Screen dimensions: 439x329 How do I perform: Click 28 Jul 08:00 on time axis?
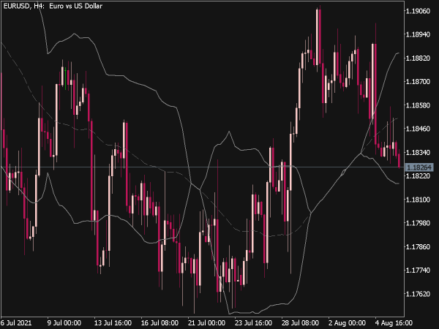pos(300,323)
